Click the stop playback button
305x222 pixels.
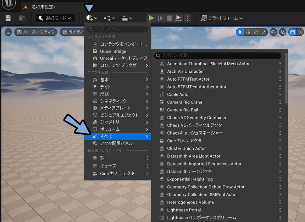[170, 18]
